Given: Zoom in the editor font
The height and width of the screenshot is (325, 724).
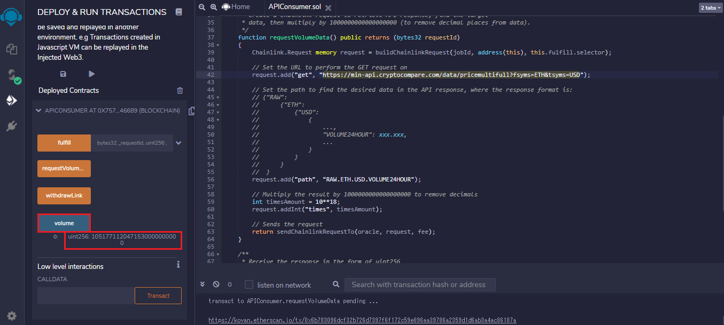Looking at the screenshot, I should (x=213, y=7).
